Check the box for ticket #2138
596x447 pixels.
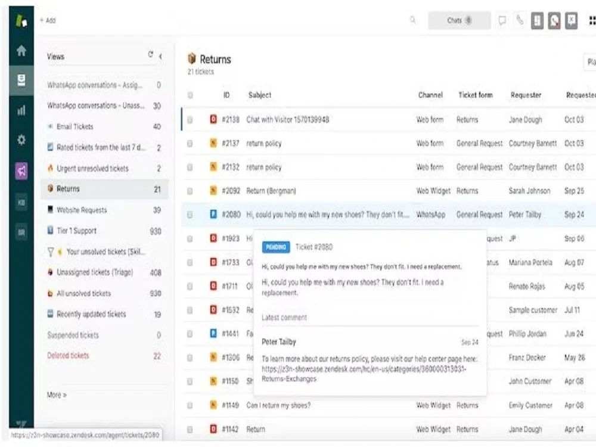(190, 120)
